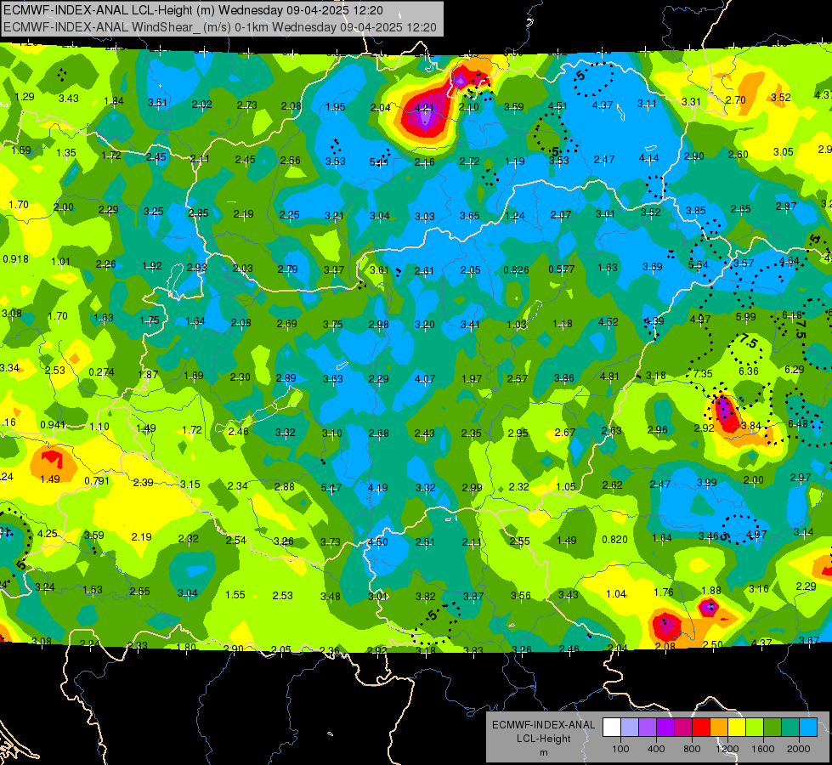Pick the red swatch in the color scale

tap(701, 727)
